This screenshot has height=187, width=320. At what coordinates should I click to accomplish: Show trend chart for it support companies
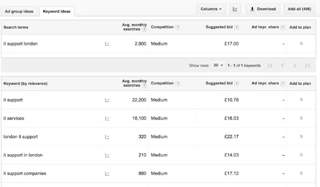point(107,173)
